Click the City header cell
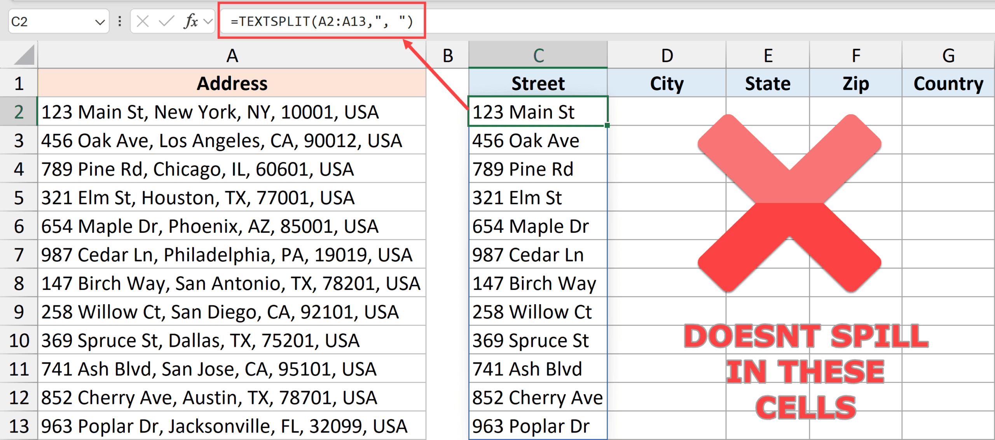 666,83
